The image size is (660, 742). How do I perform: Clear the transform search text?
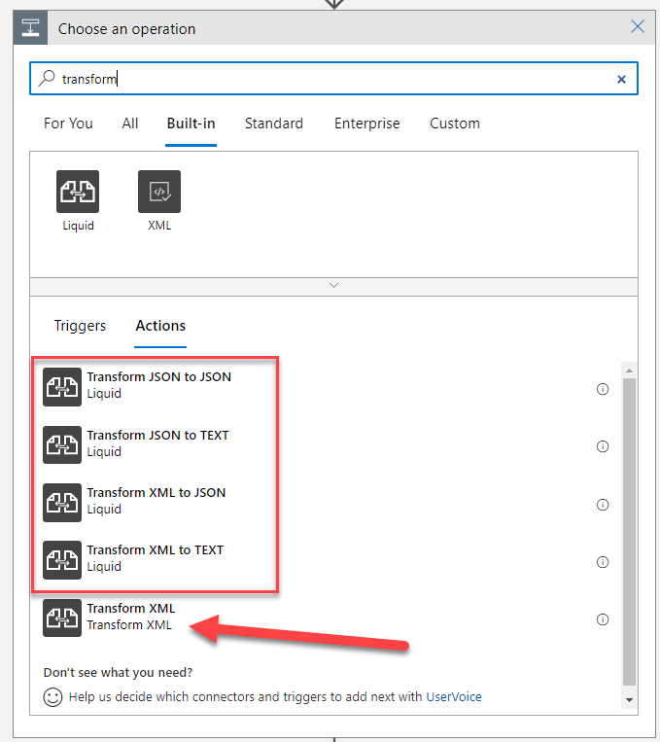pos(621,80)
